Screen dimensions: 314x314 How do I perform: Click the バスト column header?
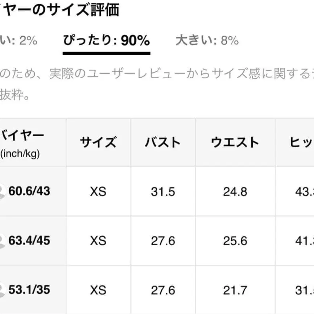163,142
